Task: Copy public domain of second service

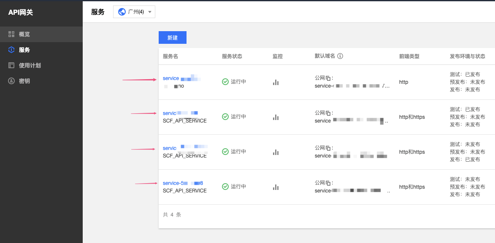Action: coord(328,113)
